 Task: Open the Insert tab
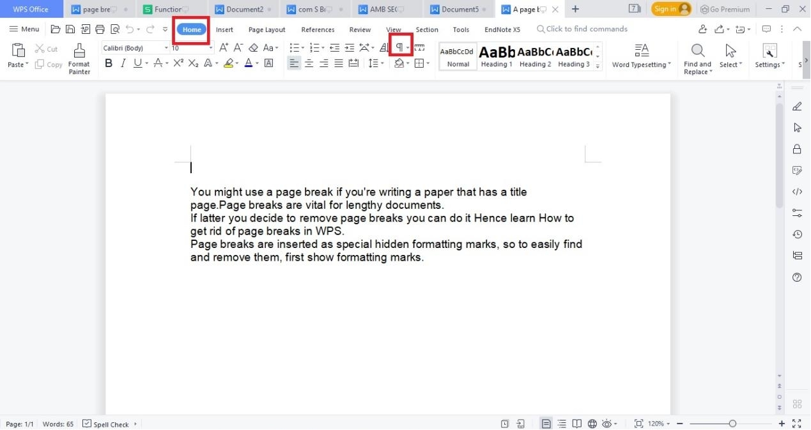tap(224, 30)
